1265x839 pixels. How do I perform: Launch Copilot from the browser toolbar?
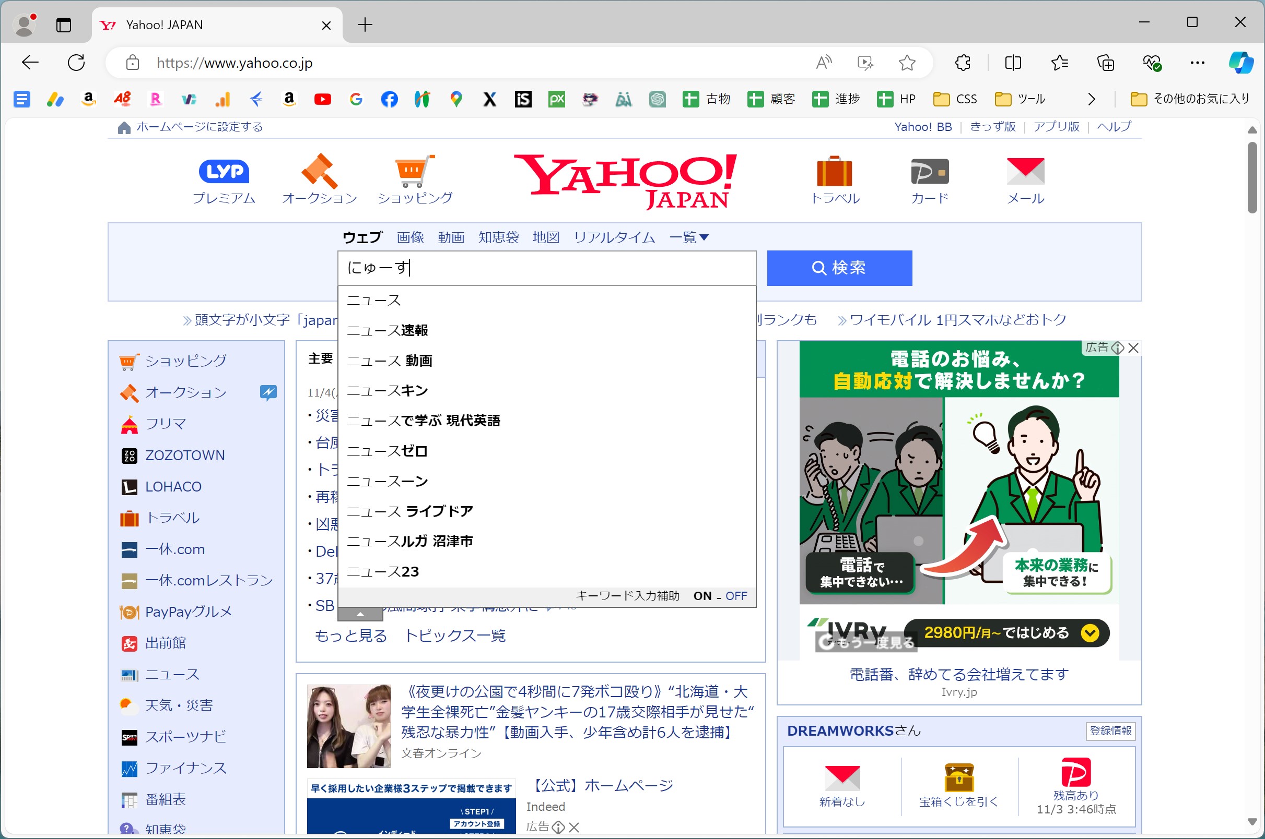1241,63
